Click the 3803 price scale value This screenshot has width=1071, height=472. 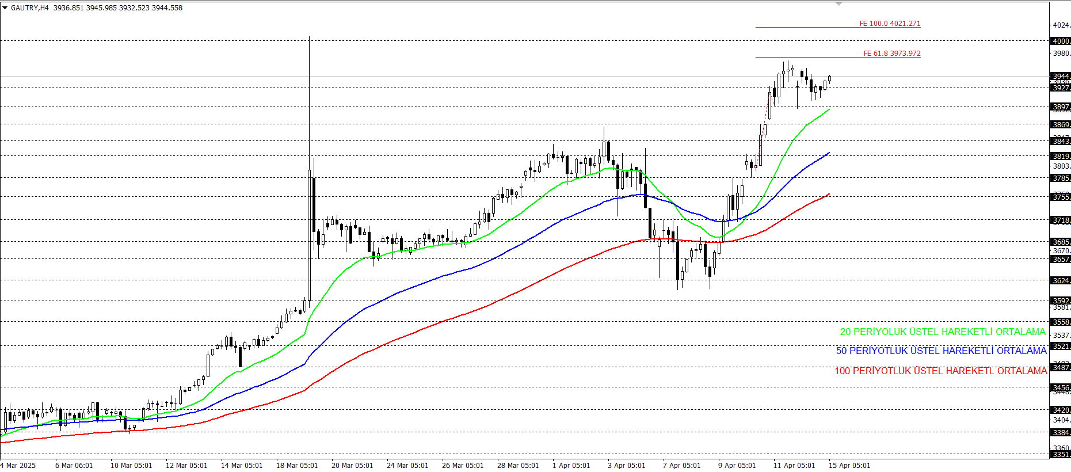[x=1061, y=166]
